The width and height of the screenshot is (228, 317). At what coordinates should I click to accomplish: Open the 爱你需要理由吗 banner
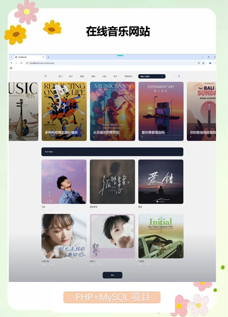tap(161, 111)
